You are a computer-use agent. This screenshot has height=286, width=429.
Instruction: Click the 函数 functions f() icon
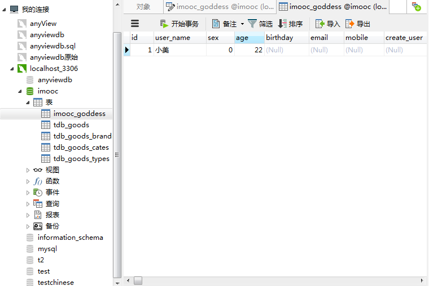[38, 181]
